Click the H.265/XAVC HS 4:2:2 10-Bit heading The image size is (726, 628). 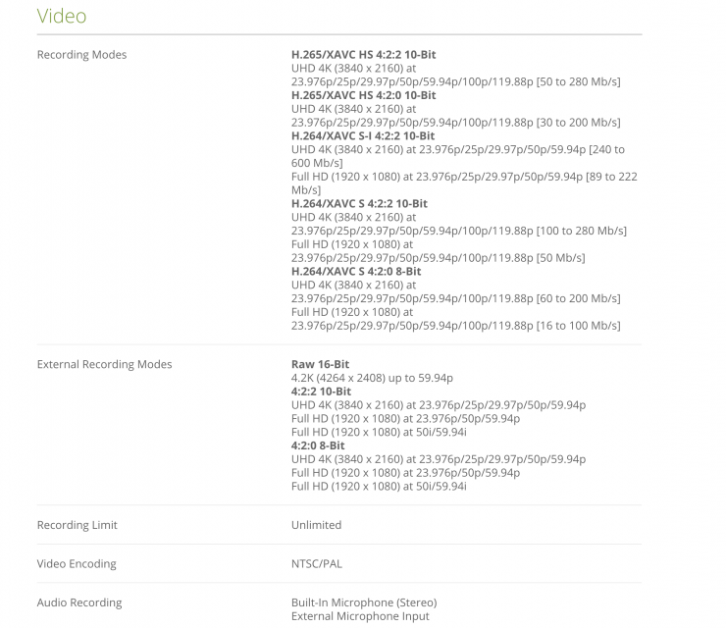[x=363, y=55]
